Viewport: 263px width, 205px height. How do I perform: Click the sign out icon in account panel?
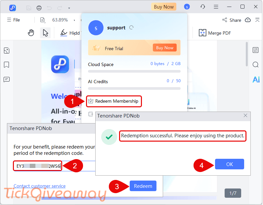pos(91,114)
